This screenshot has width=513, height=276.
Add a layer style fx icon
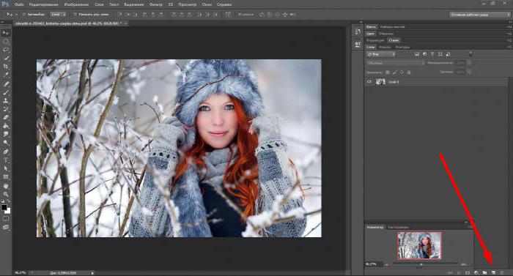pyautogui.click(x=459, y=272)
